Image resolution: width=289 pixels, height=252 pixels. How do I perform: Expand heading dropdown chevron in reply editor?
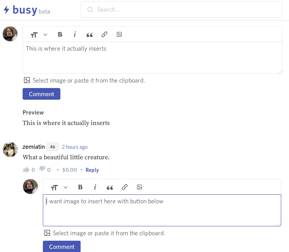65,187
